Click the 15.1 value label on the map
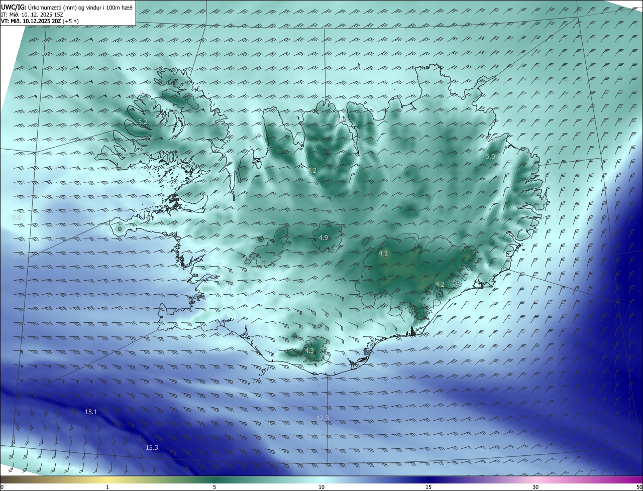 coord(91,412)
